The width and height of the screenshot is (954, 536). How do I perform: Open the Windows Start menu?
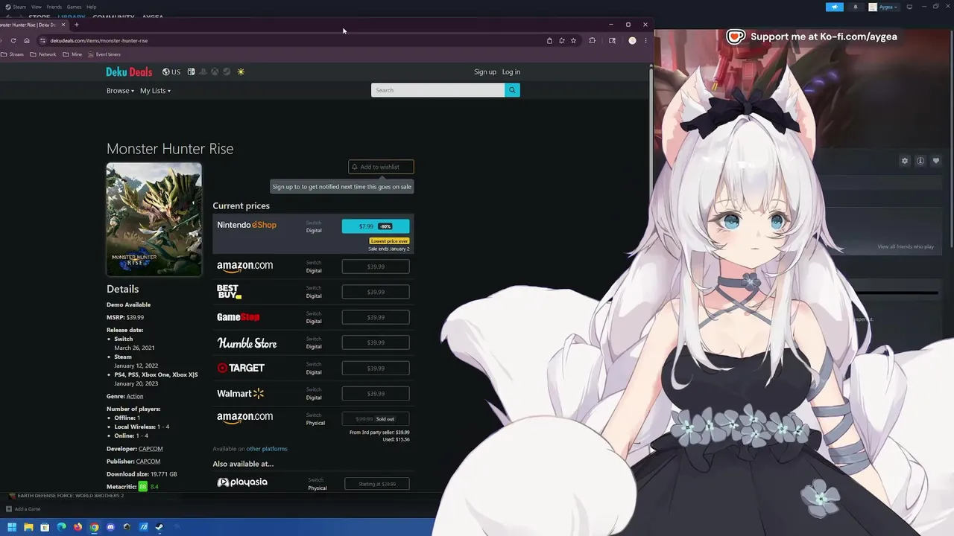[x=12, y=527]
